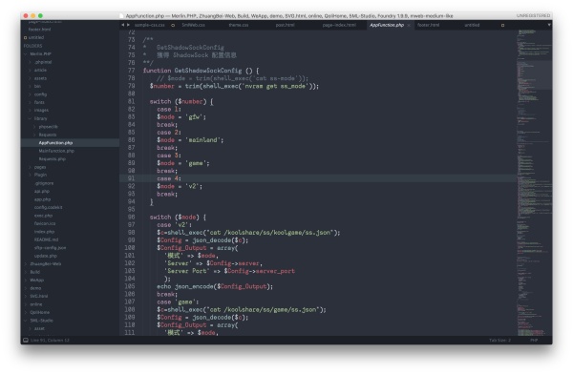This screenshot has width=573, height=374.
Task: Expand the bin folder
Action: [30, 86]
